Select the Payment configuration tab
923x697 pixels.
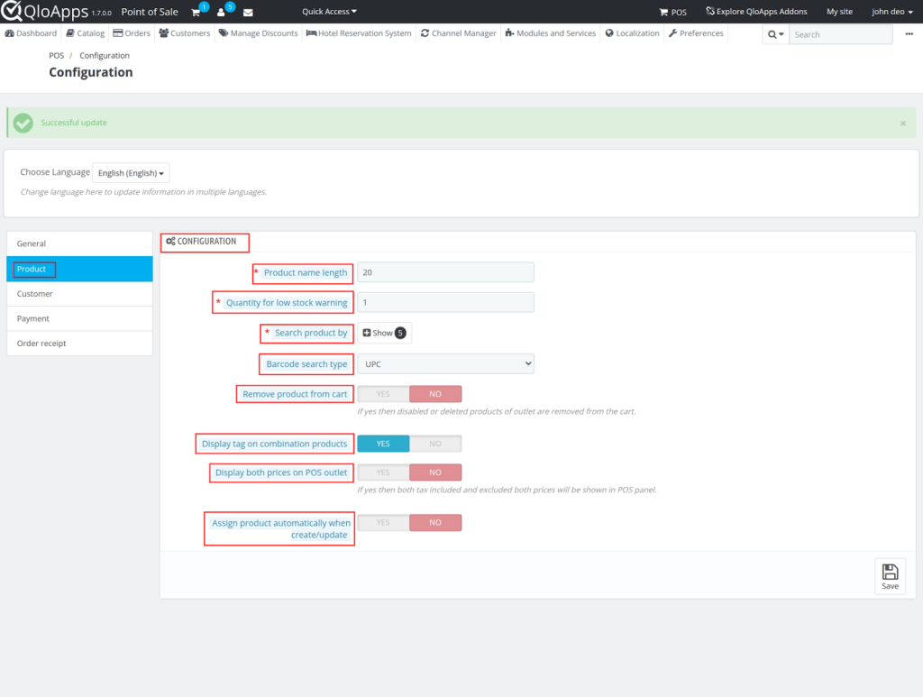(79, 318)
